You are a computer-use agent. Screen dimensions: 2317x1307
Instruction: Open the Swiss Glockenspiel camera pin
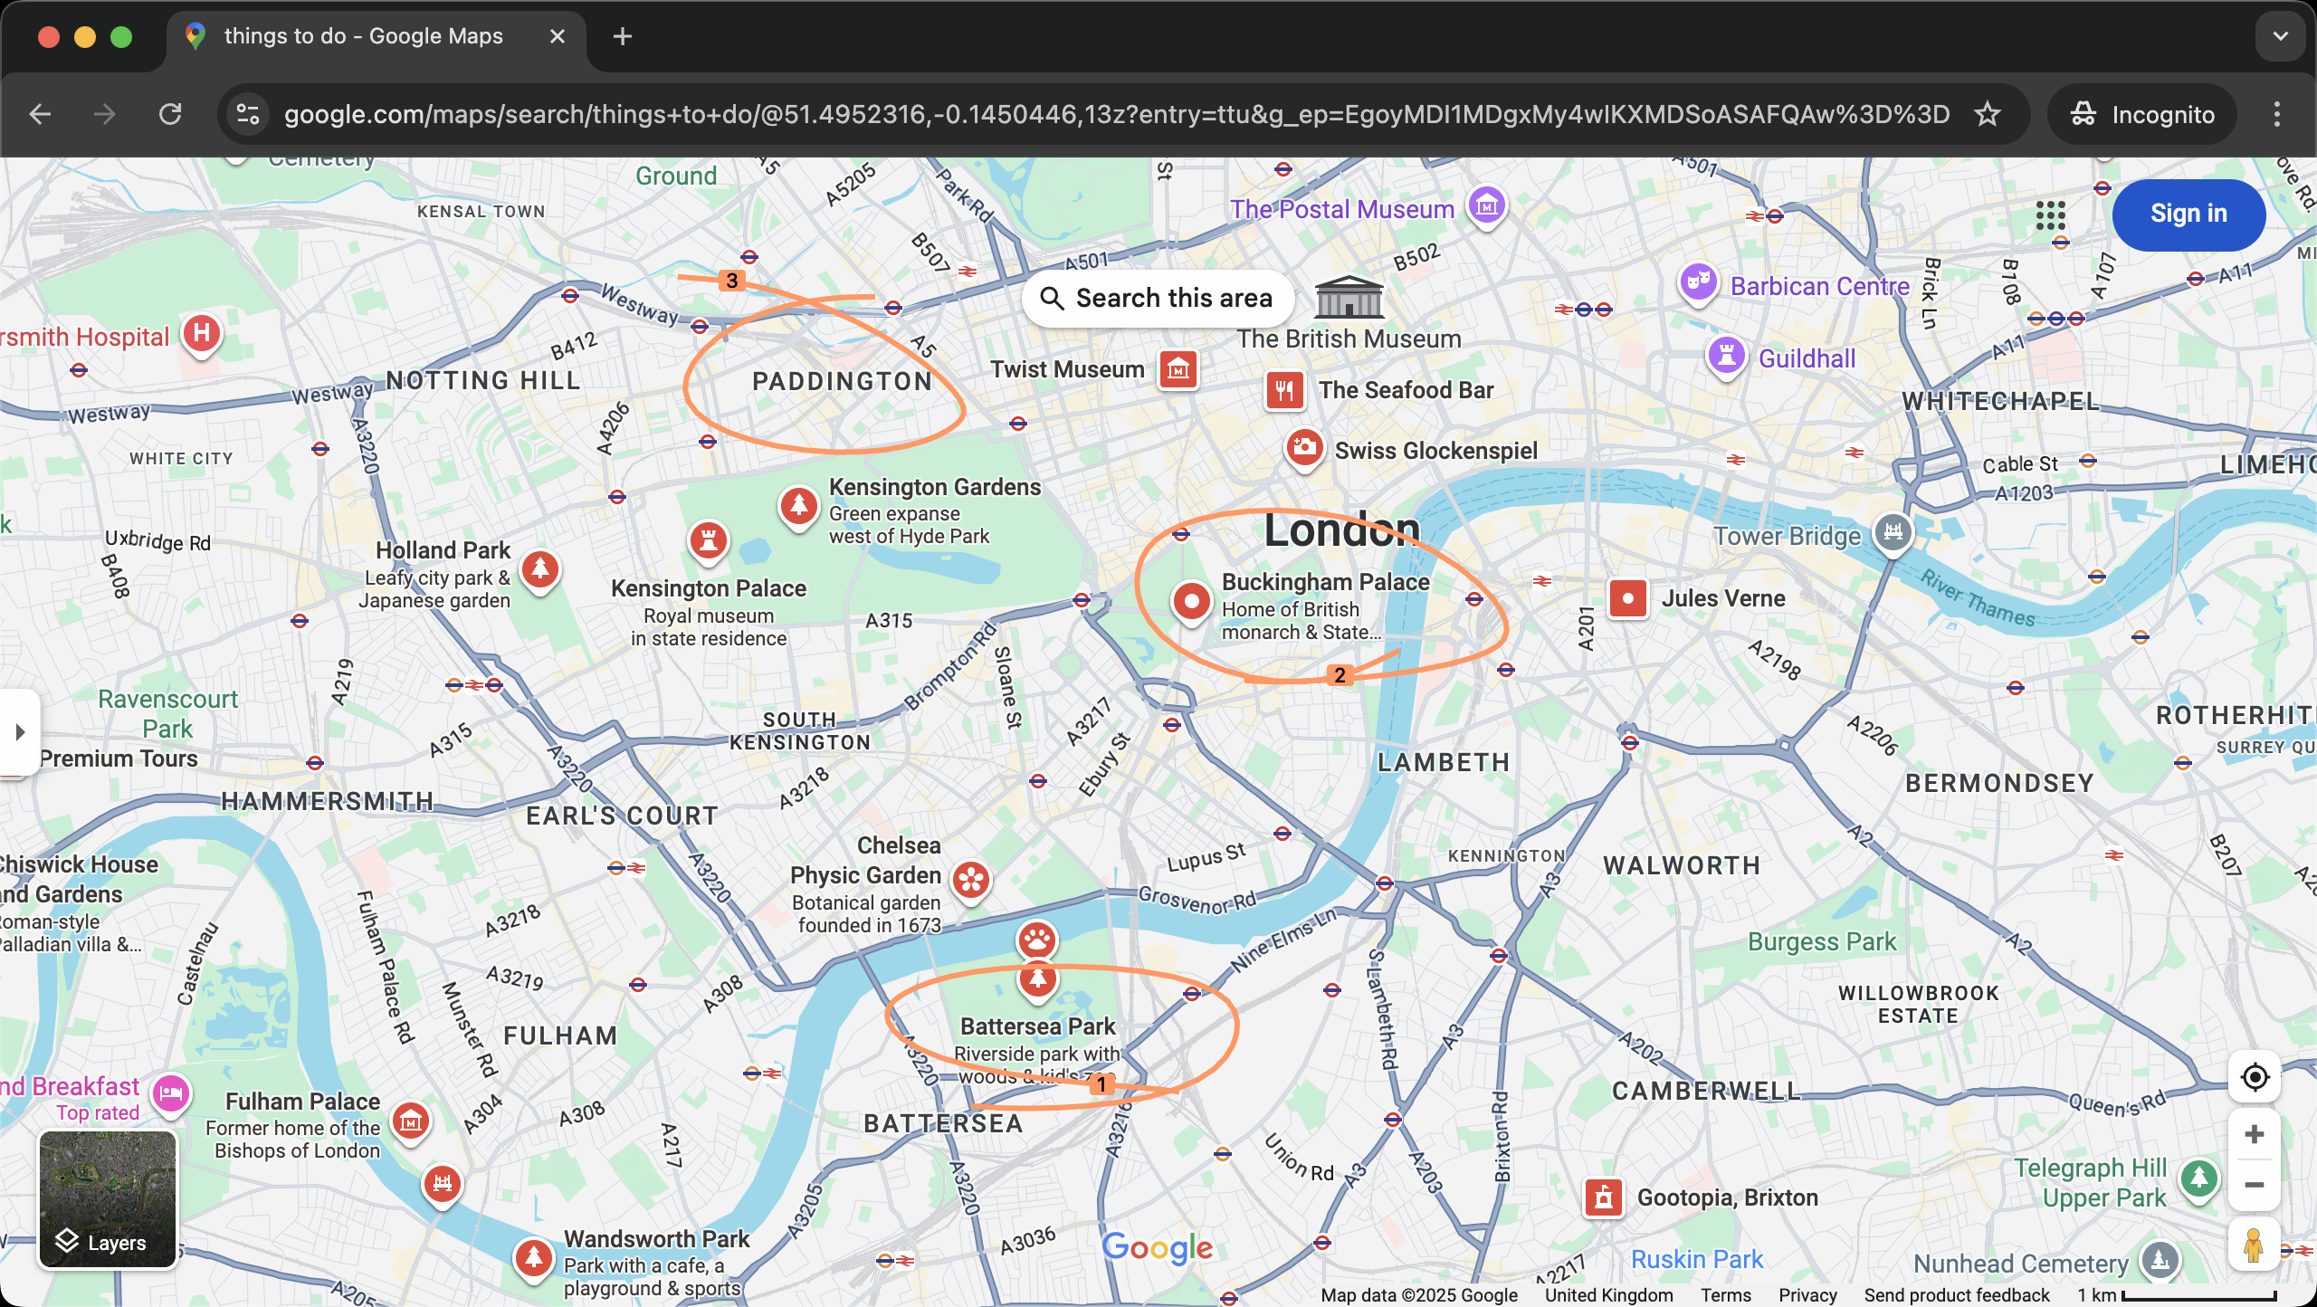[x=1304, y=447]
